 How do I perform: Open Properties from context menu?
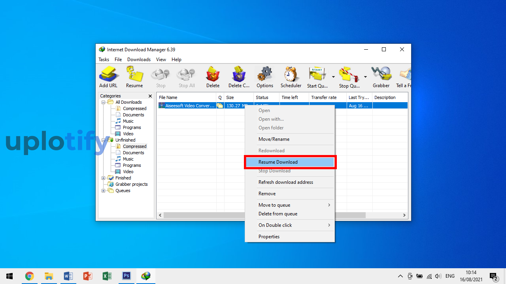click(290, 237)
